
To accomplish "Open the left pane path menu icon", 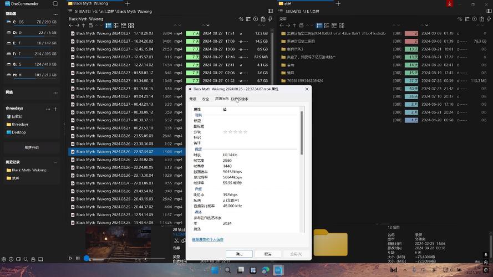I will [x=70, y=11].
